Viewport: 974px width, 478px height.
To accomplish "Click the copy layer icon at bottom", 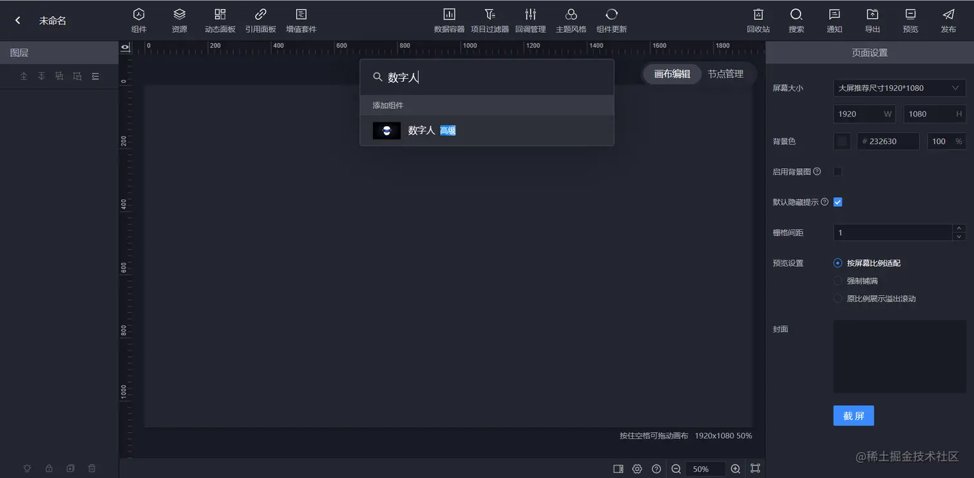I will pyautogui.click(x=70, y=468).
